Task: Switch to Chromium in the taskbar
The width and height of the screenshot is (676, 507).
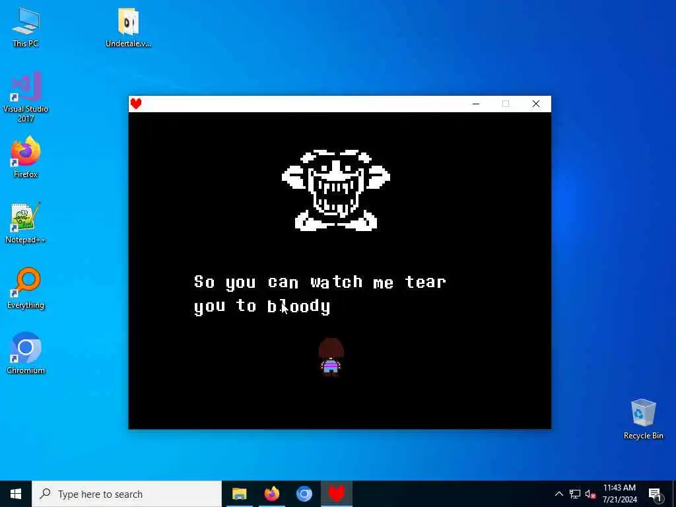Action: tap(304, 494)
